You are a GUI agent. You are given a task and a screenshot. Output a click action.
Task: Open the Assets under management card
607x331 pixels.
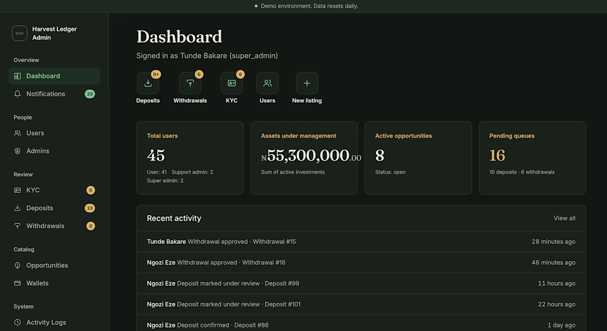(x=304, y=158)
